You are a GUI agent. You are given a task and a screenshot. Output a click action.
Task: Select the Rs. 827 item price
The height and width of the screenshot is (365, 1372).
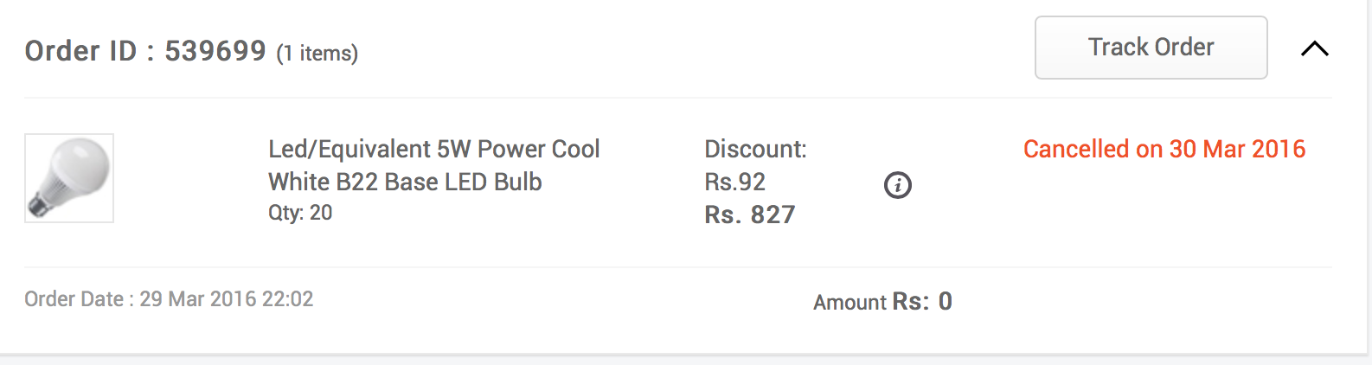(x=749, y=215)
